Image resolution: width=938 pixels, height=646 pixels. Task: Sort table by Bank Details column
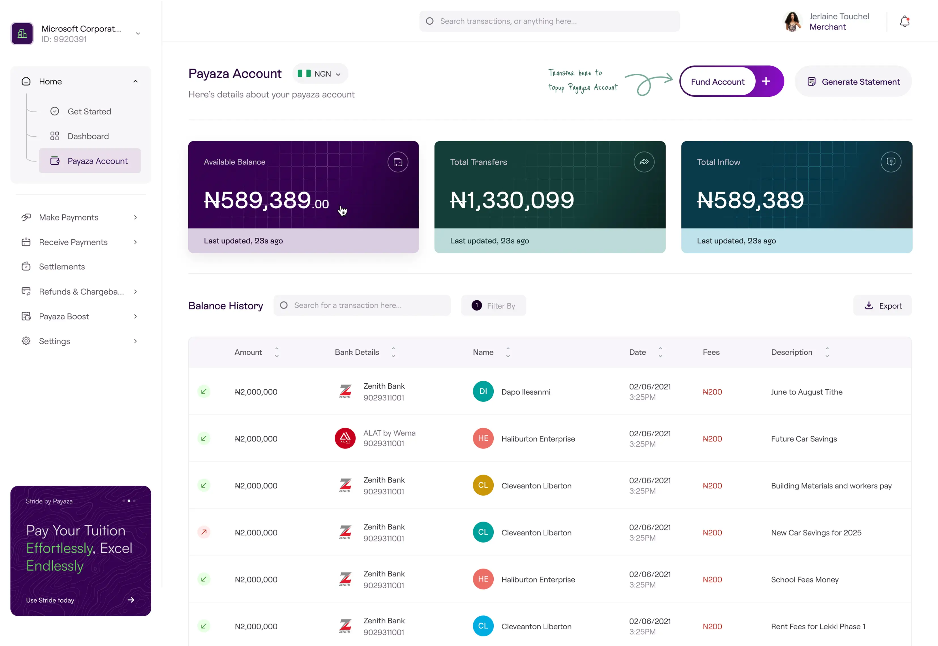(x=393, y=352)
